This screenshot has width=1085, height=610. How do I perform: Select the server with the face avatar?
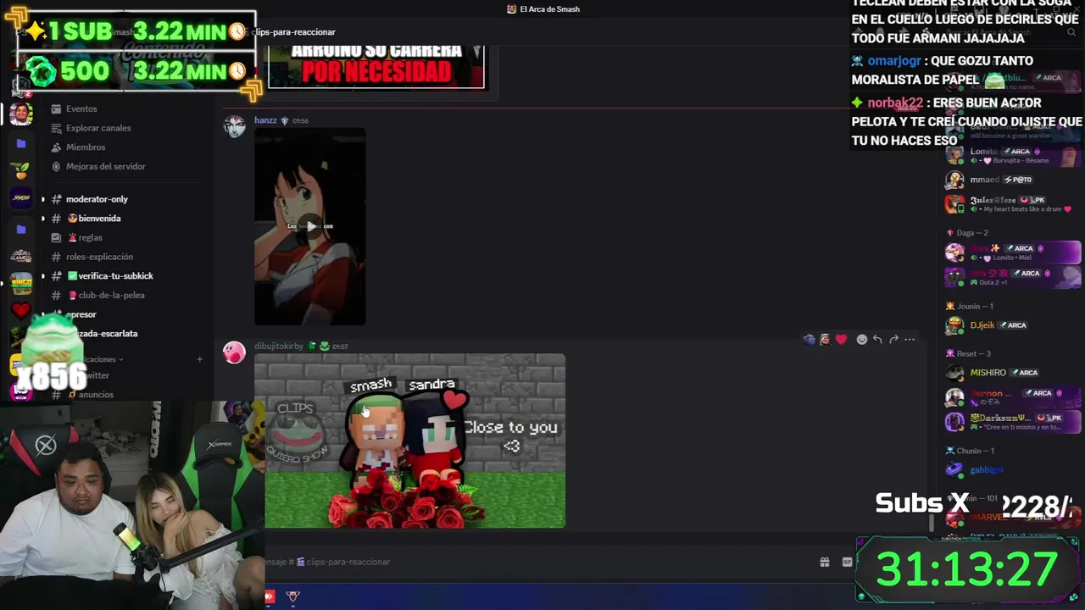pyautogui.click(x=21, y=114)
